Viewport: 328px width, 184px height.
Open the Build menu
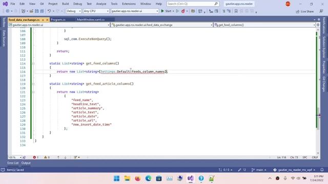click(x=65, y=4)
